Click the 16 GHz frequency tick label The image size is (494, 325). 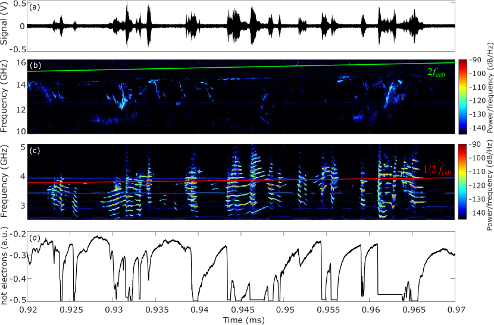pos(20,62)
